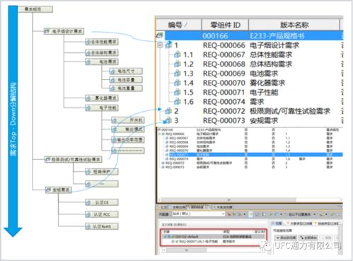The height and width of the screenshot is (261, 353).
Task: Click the 认证 FCC diagram node
Action: [102, 214]
